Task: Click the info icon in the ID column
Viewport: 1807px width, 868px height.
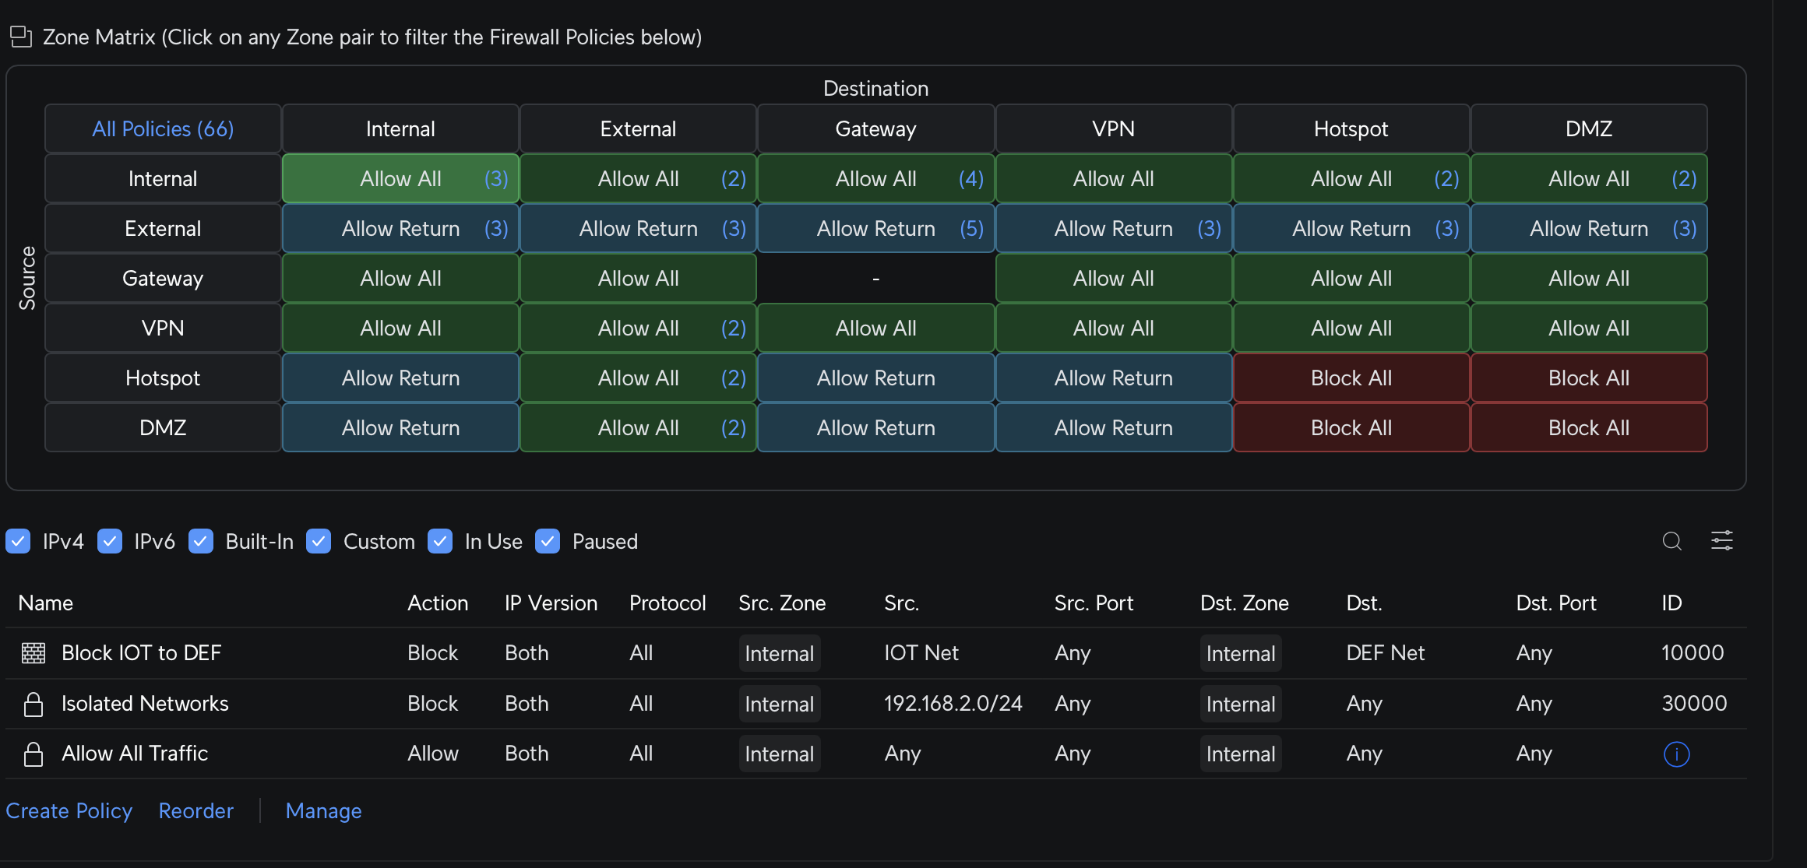Action: click(1676, 754)
